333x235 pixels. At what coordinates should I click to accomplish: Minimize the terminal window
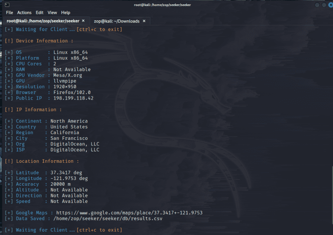[x=317, y=4]
